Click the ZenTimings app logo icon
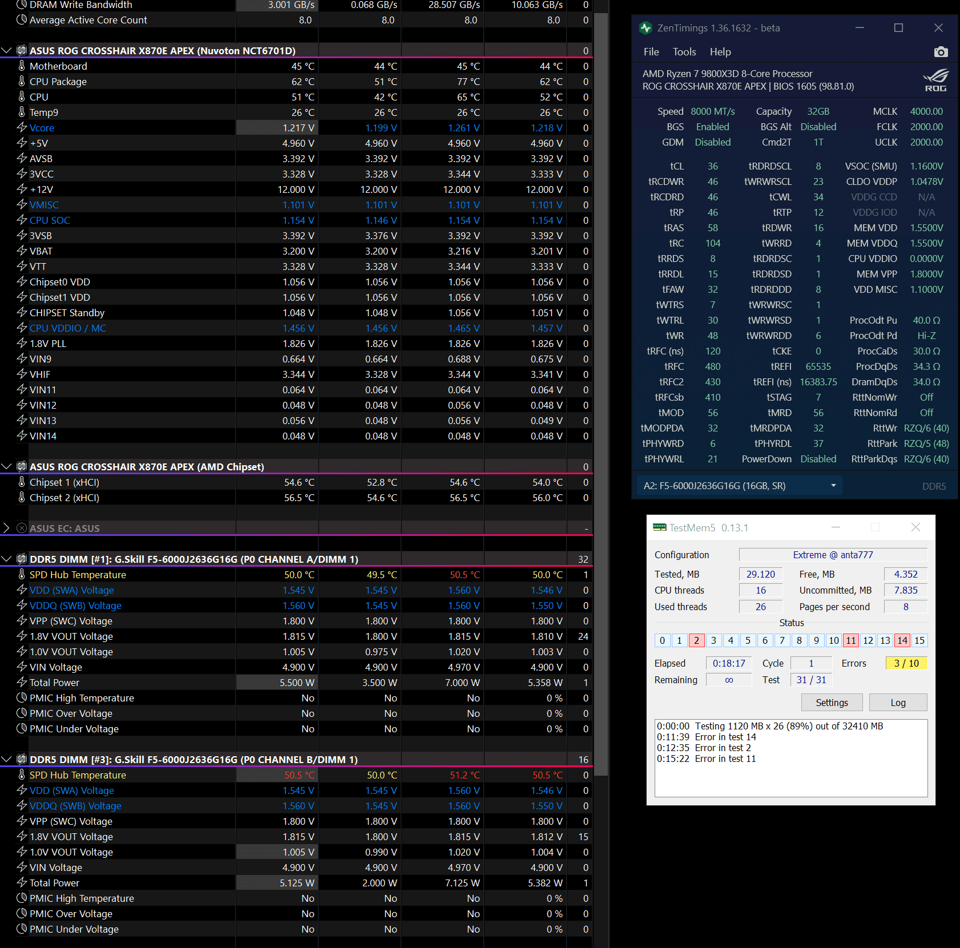Viewport: 960px width, 948px height. point(646,28)
